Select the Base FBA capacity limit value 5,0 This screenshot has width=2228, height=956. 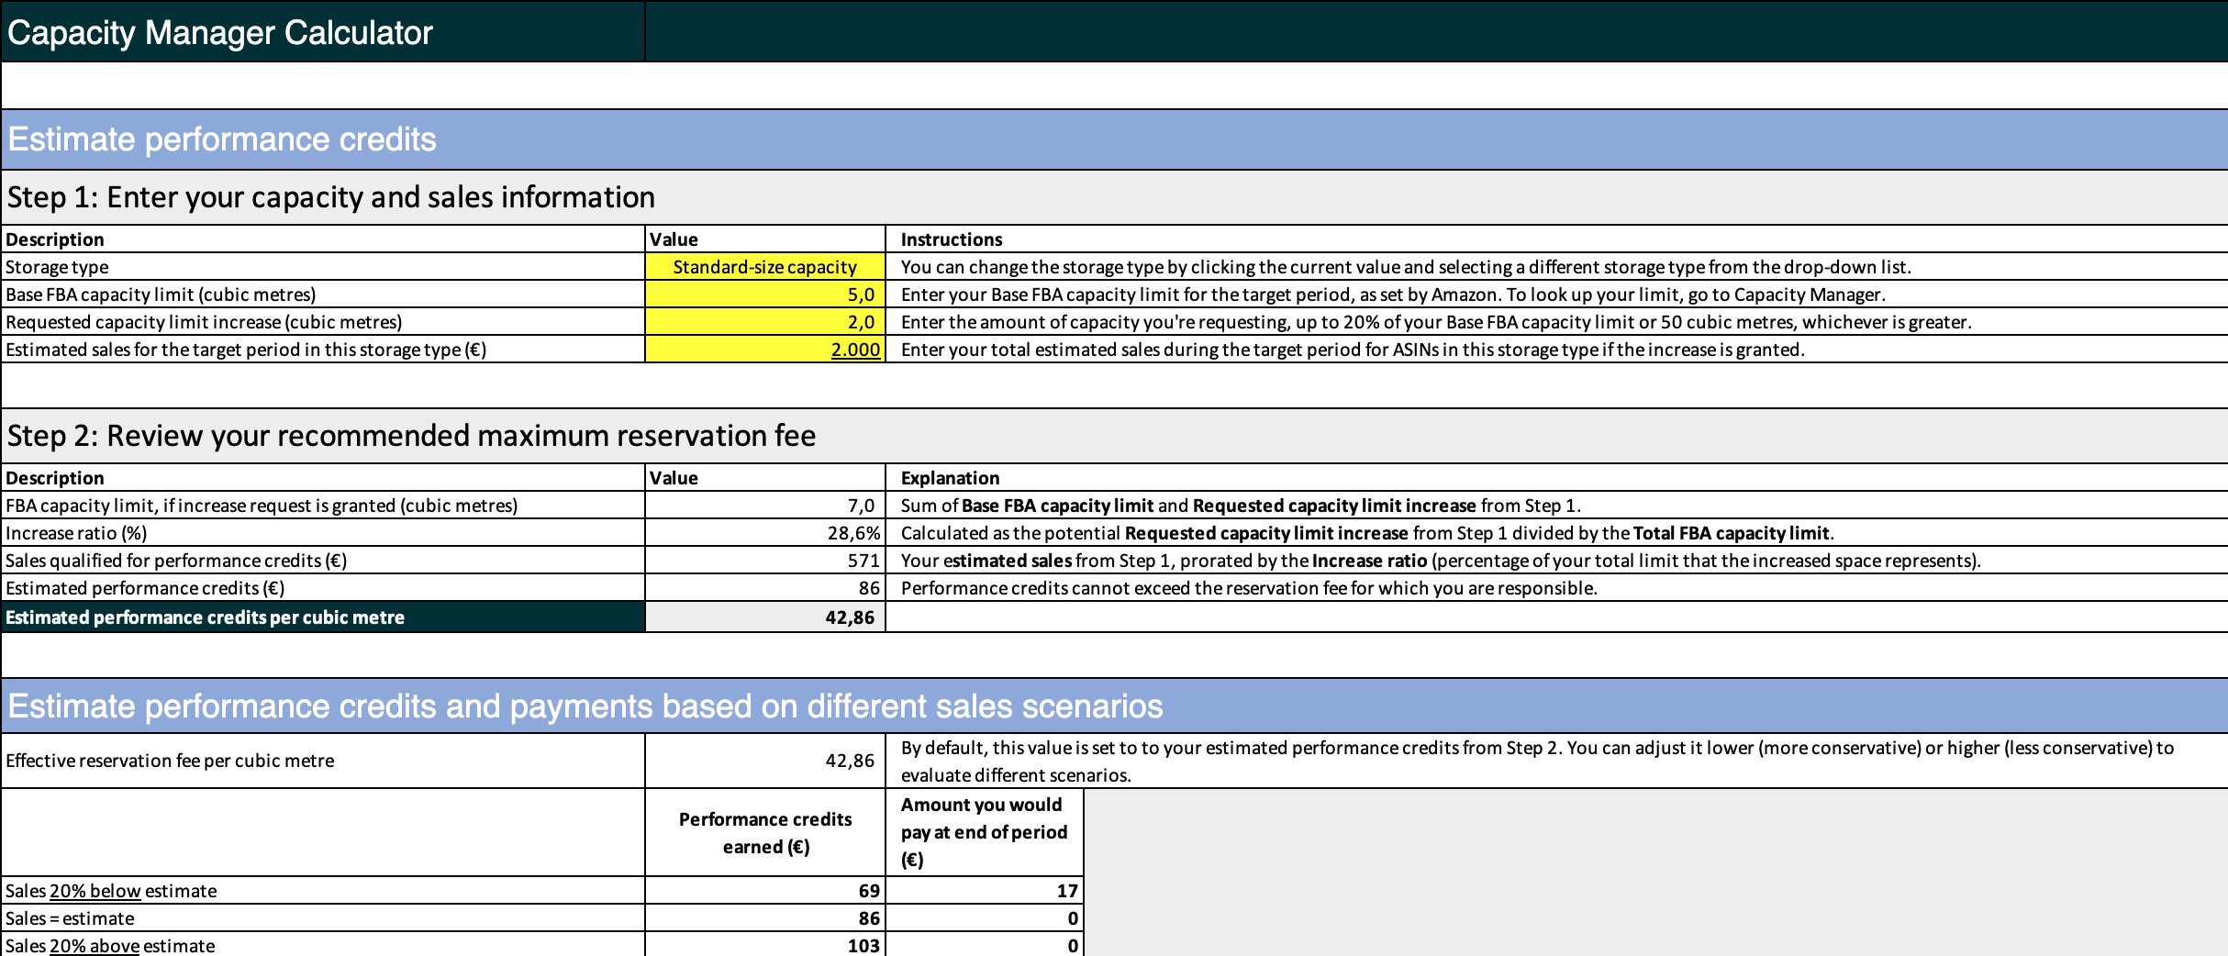[764, 295]
